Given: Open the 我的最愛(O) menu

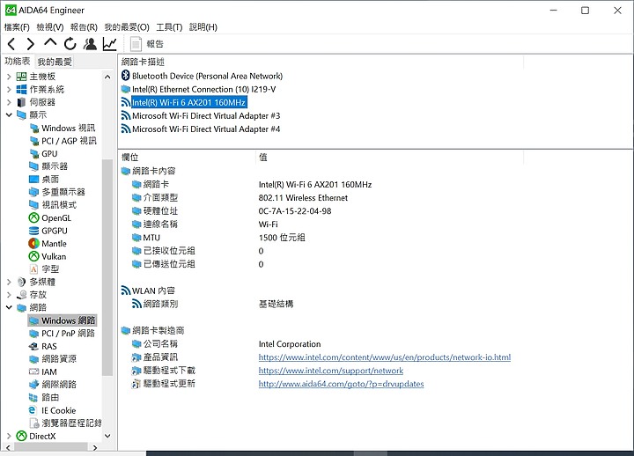Looking at the screenshot, I should click(x=127, y=27).
